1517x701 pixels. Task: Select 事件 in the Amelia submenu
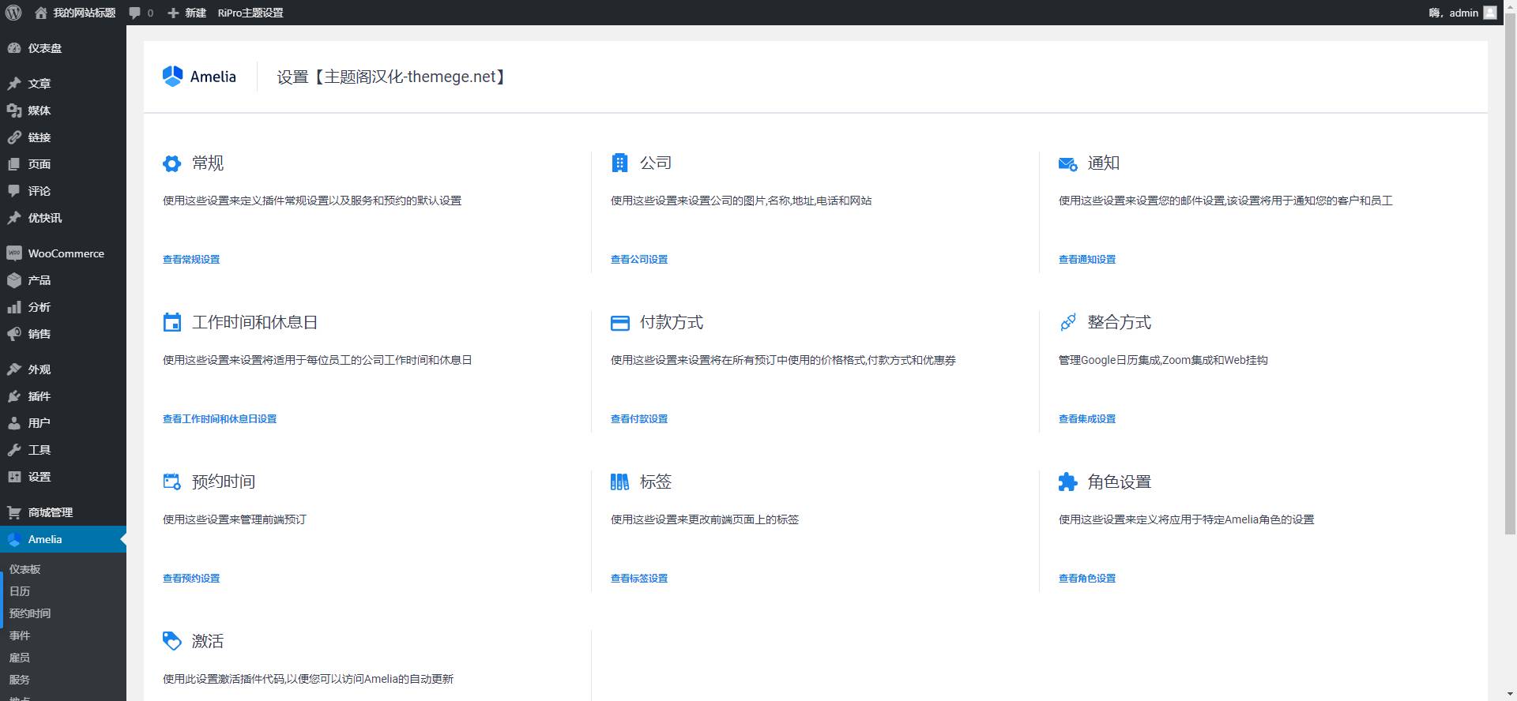[x=20, y=635]
